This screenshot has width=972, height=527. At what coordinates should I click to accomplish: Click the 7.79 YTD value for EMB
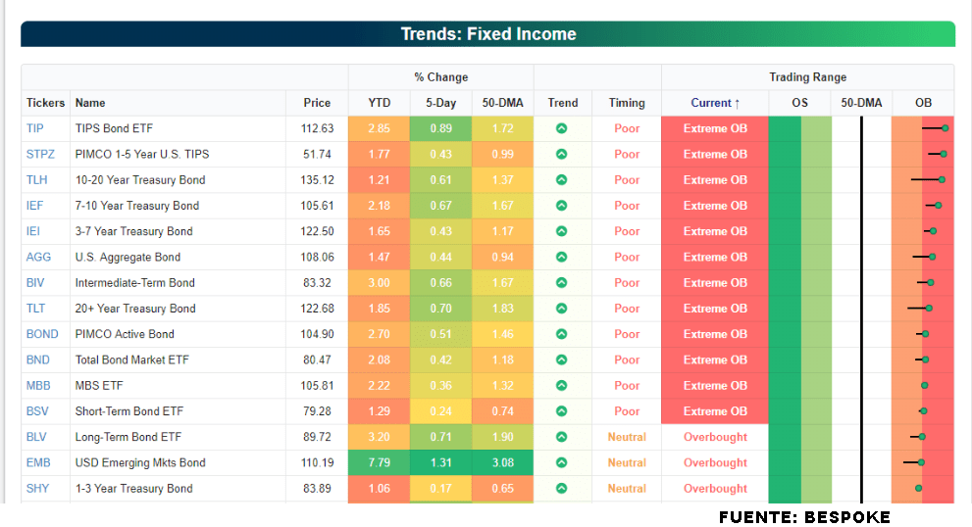pos(379,462)
